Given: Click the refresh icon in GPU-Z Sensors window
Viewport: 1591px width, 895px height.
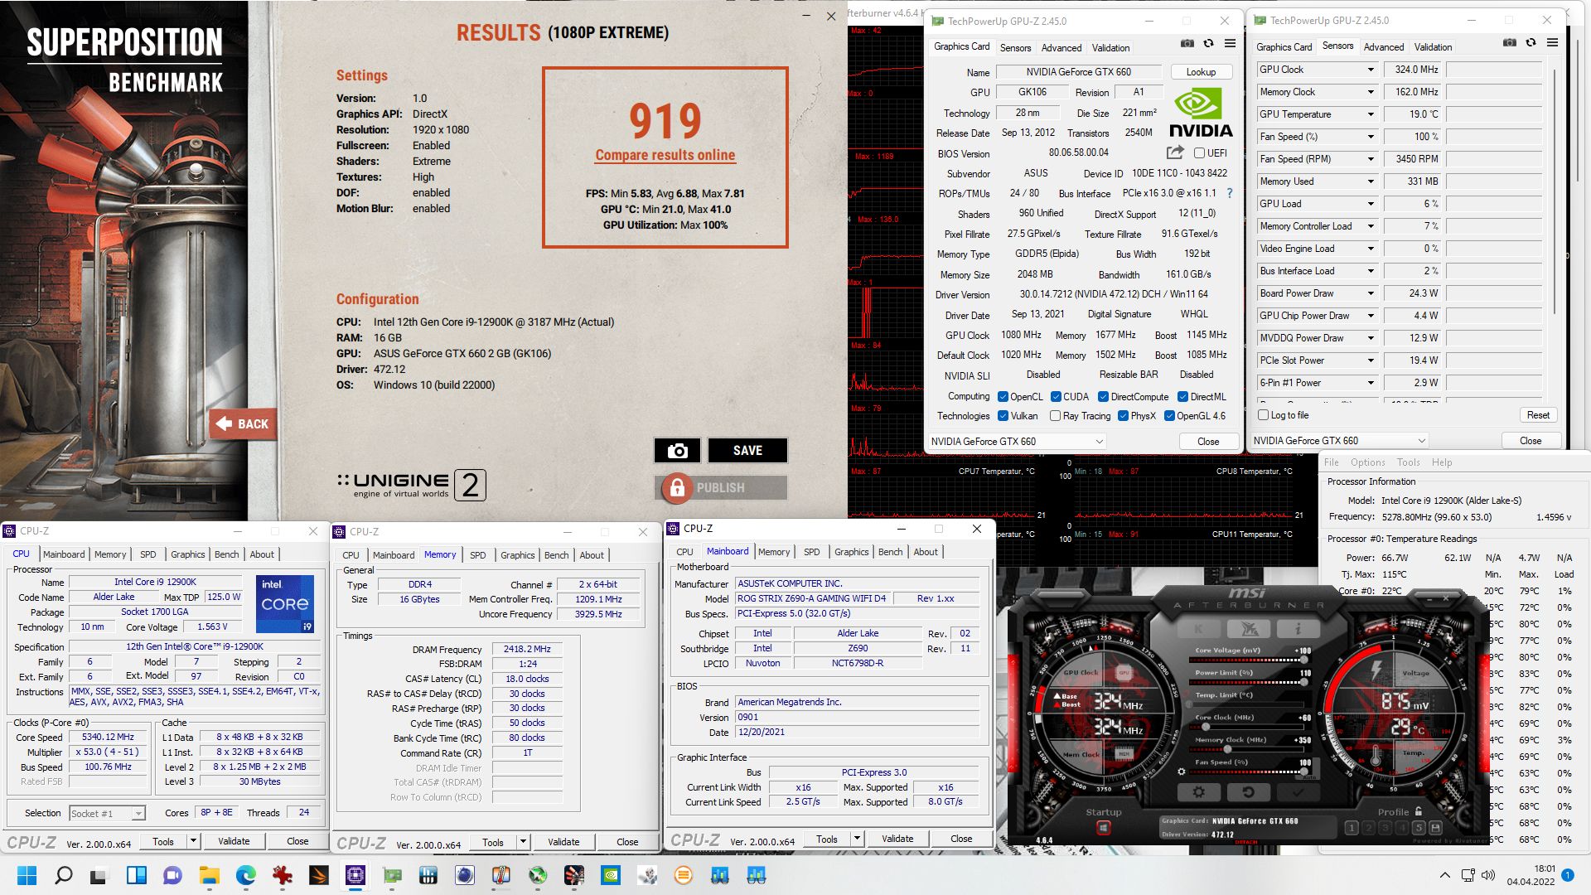Looking at the screenshot, I should click(1531, 43).
